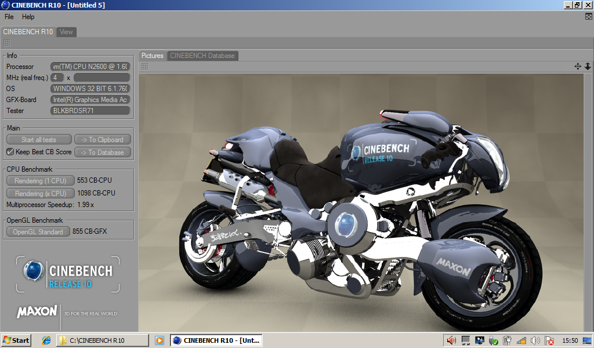Click the 1098 CB-CPU score value
594x348 pixels.
click(96, 193)
